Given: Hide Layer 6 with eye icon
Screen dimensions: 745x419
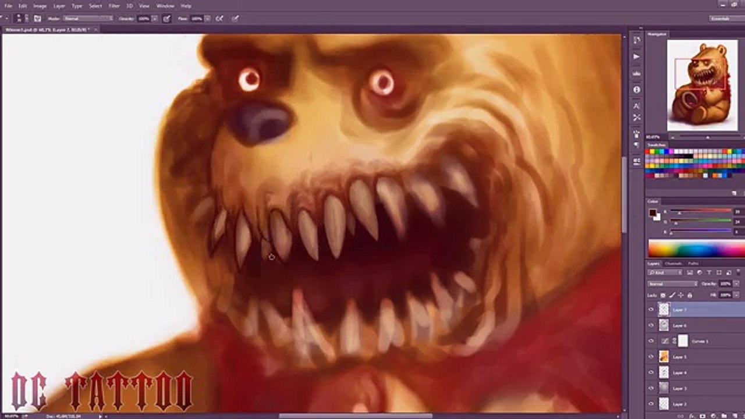Looking at the screenshot, I should [x=651, y=325].
